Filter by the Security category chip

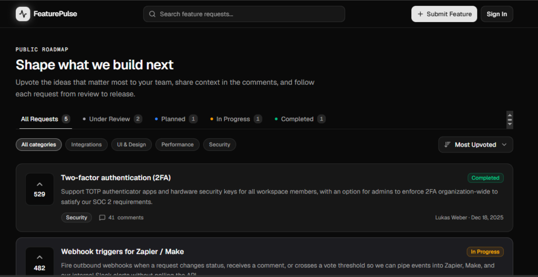(x=220, y=145)
